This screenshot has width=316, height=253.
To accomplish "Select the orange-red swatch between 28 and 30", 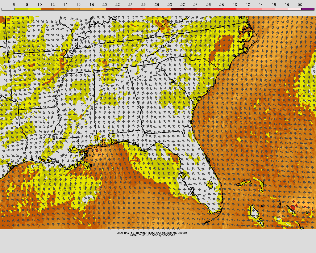I will click(164, 9).
